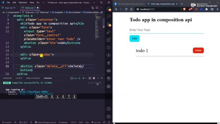Image resolution: width=220 pixels, height=124 pixels.
Task: Switch to the OUTPUT panel tab
Action: pos(19,78)
